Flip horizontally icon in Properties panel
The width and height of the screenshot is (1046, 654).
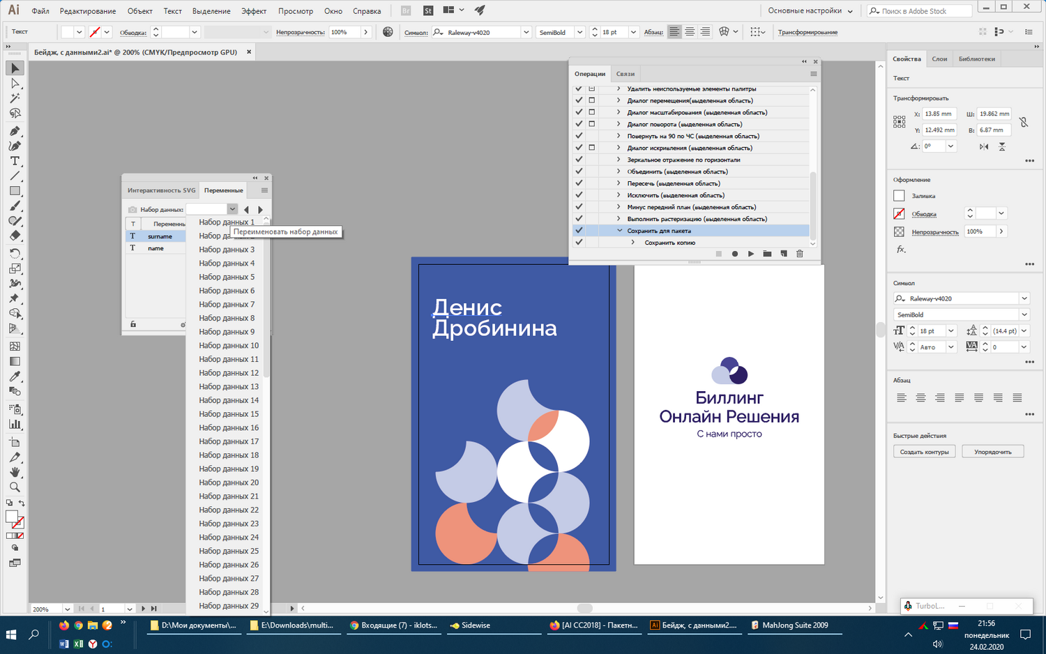[x=984, y=146]
